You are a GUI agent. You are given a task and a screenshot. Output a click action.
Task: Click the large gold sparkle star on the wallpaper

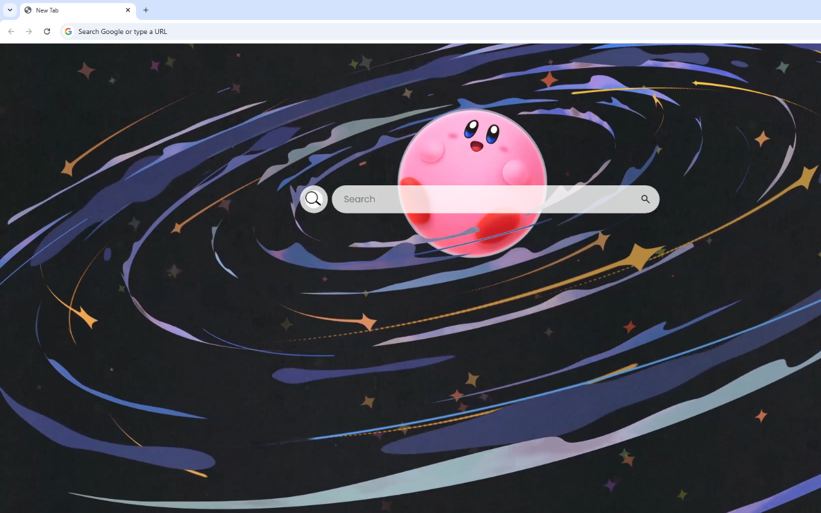coord(638,256)
